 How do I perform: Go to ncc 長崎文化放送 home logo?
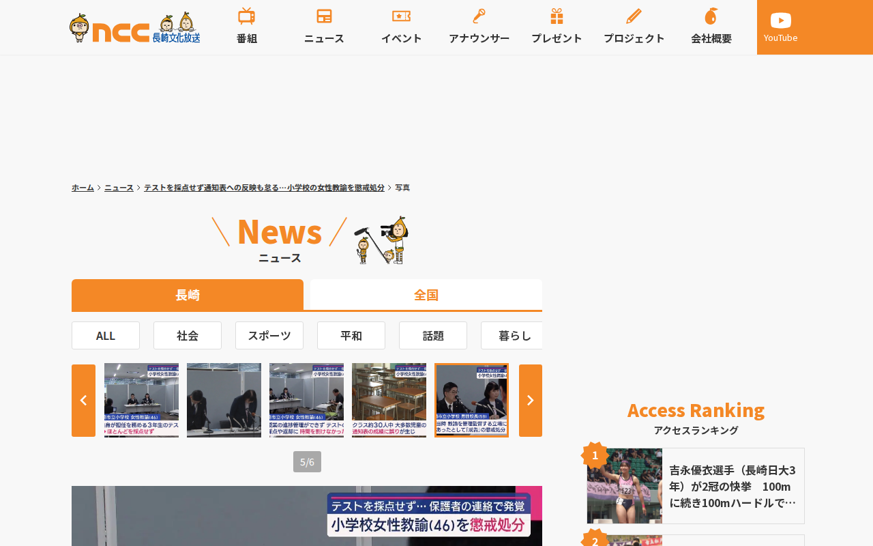pos(134,28)
